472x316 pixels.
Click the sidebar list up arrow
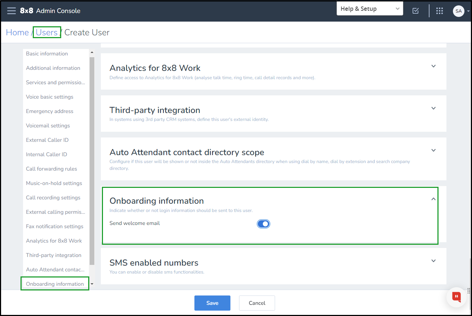pyautogui.click(x=92, y=53)
